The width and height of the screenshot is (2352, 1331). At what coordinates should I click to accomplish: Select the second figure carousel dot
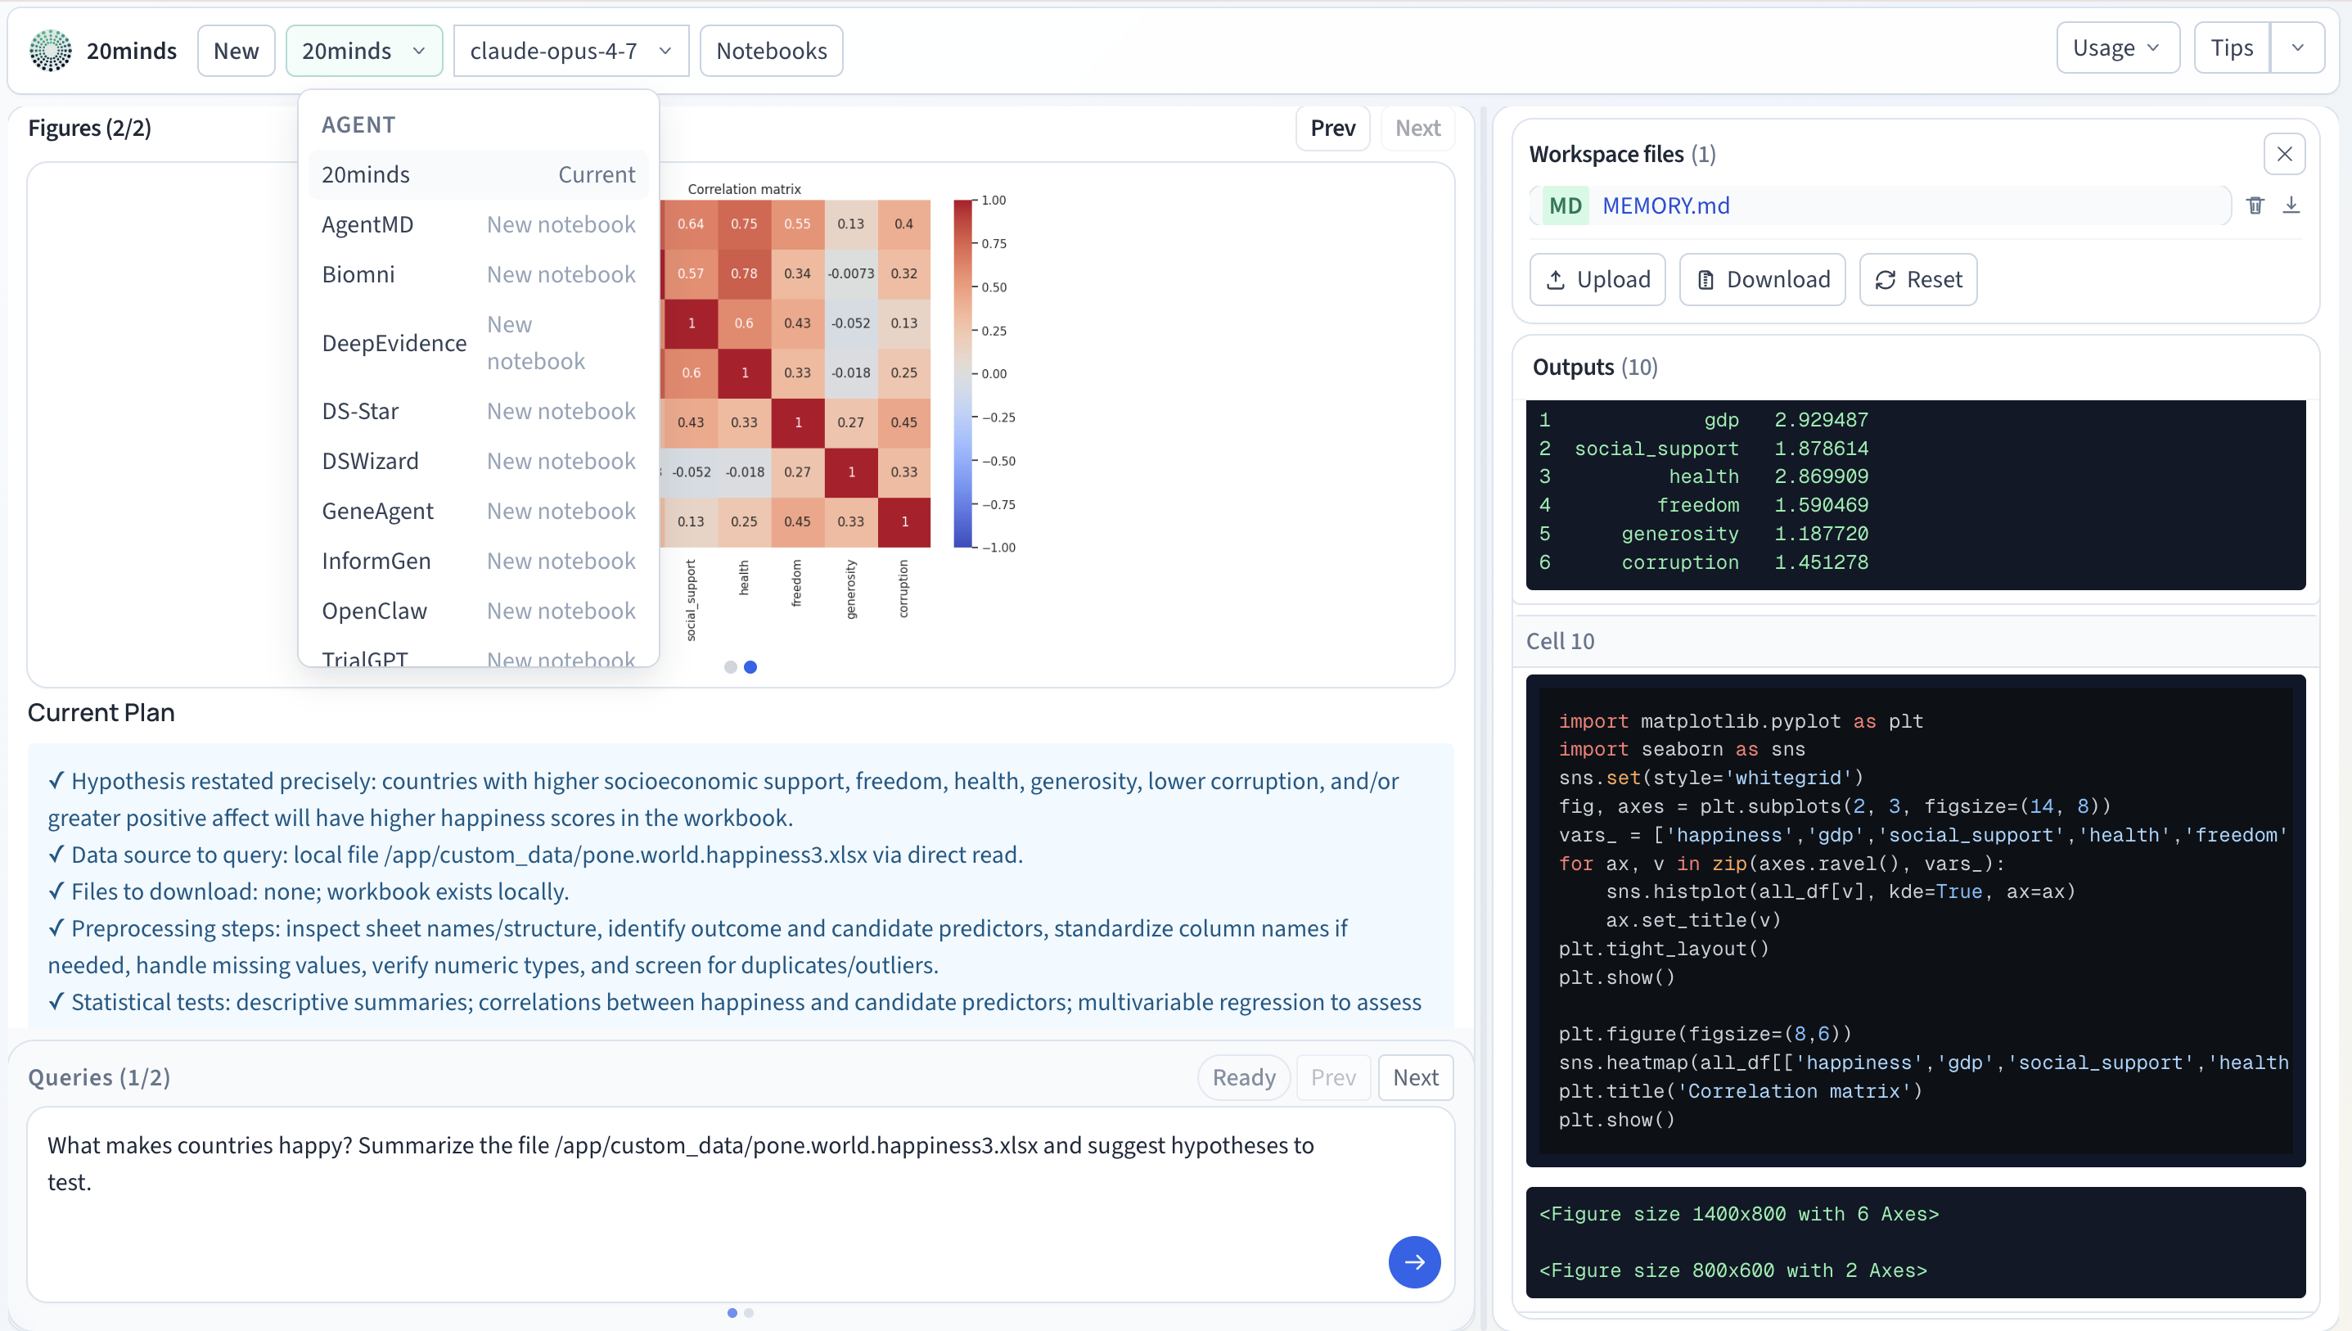pyautogui.click(x=750, y=666)
